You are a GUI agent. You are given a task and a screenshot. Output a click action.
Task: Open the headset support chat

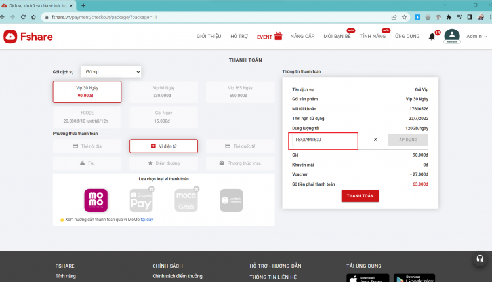click(480, 259)
